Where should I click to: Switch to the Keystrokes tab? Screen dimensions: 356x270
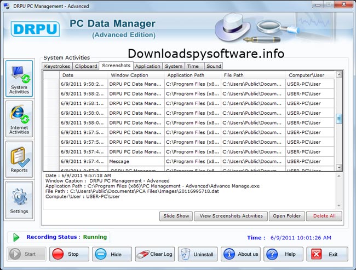click(57, 66)
